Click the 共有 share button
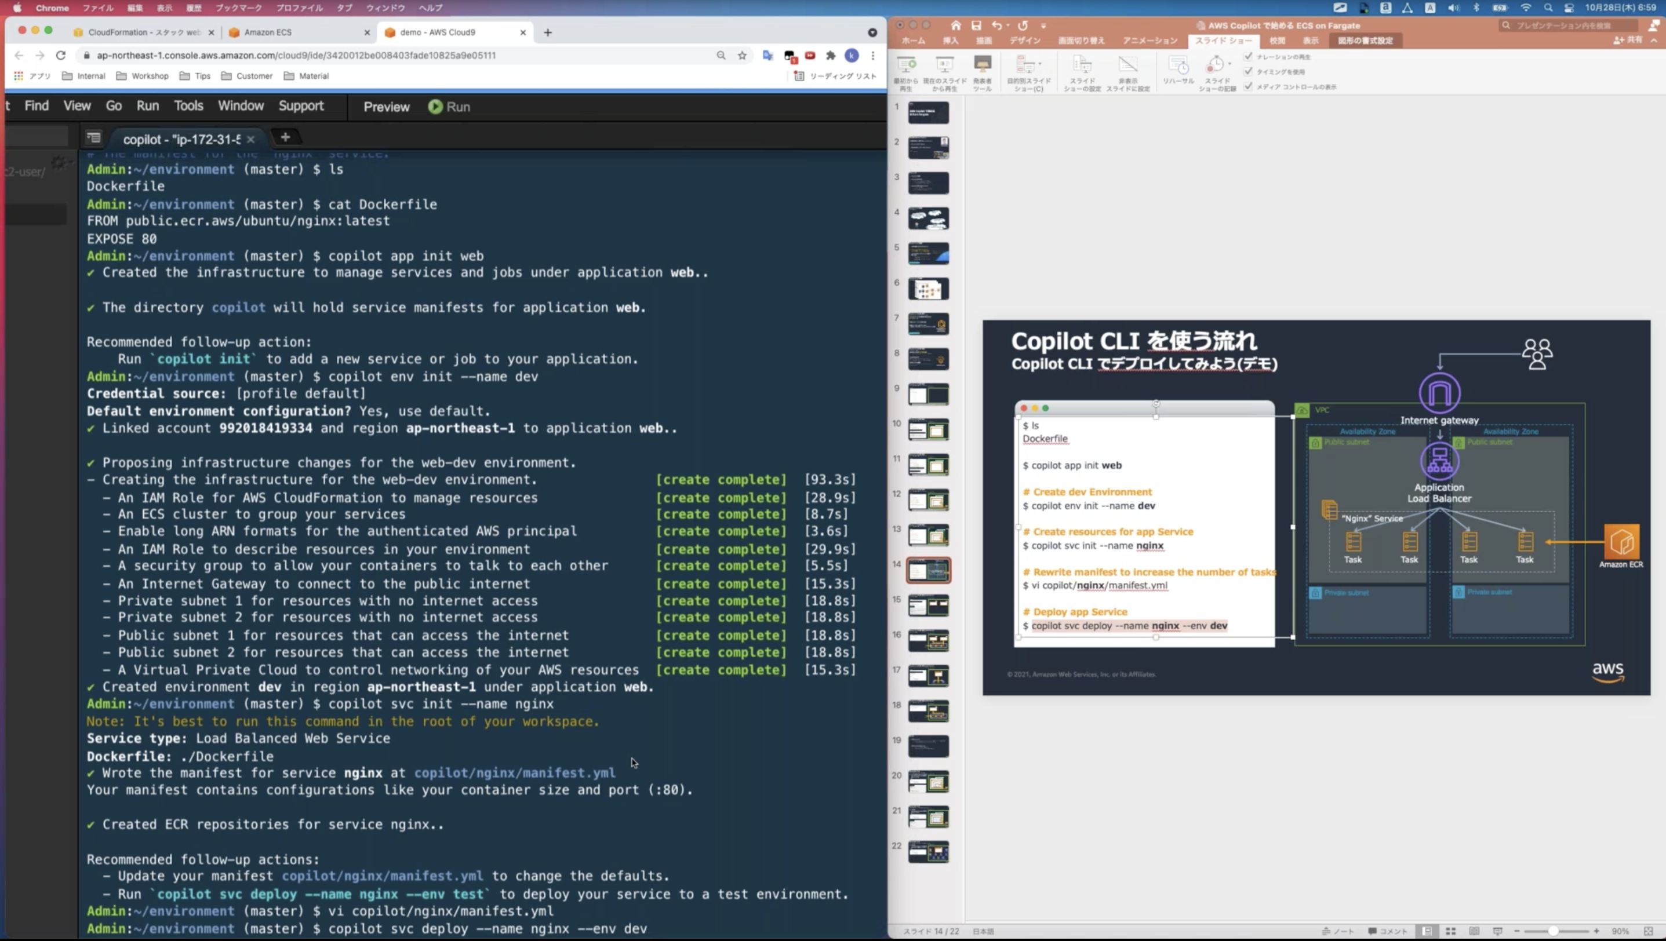 (x=1628, y=40)
